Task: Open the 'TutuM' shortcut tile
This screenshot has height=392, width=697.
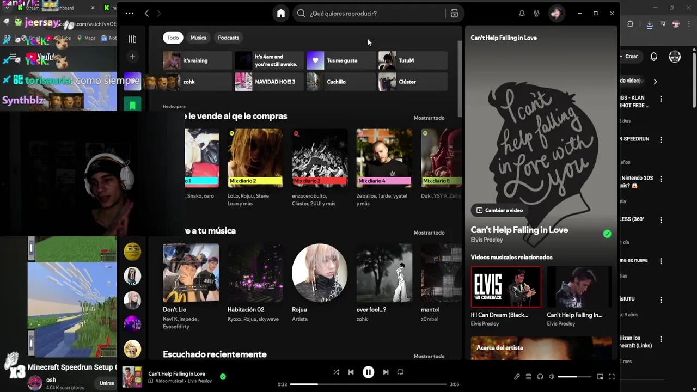Action: [x=413, y=60]
